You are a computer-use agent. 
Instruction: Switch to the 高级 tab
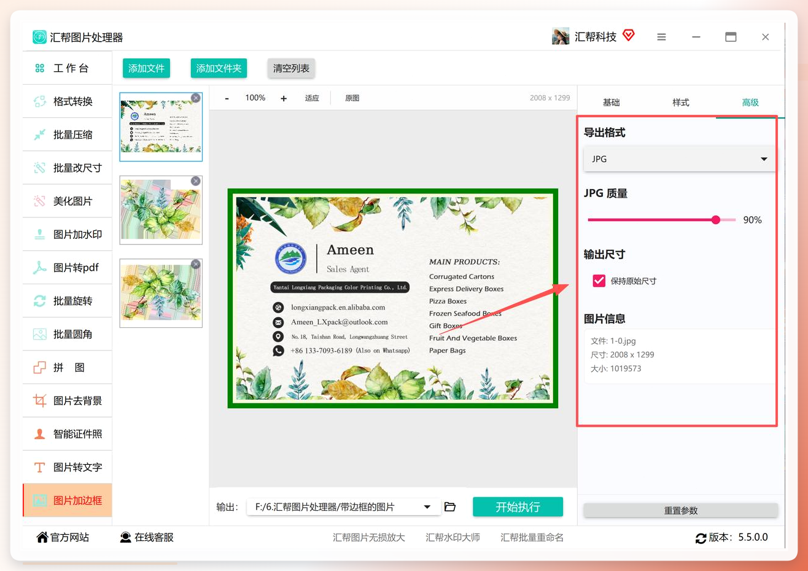(x=750, y=103)
